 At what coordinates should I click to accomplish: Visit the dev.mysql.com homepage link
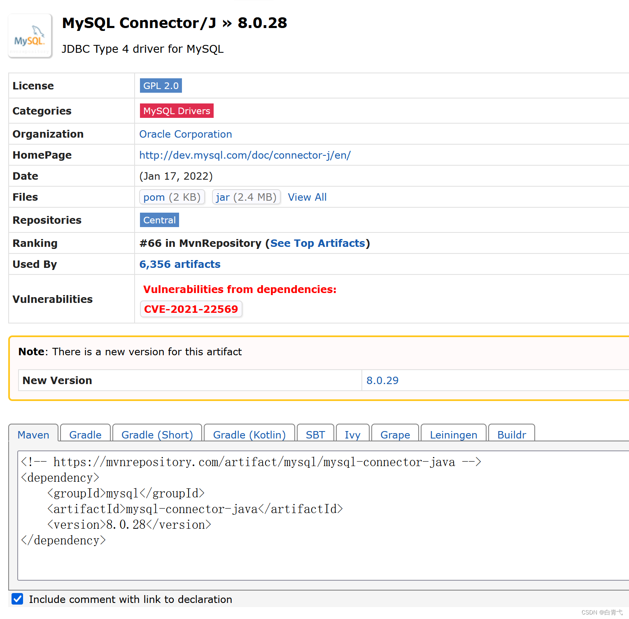tap(245, 155)
